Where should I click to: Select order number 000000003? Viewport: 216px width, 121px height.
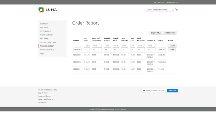point(77,55)
